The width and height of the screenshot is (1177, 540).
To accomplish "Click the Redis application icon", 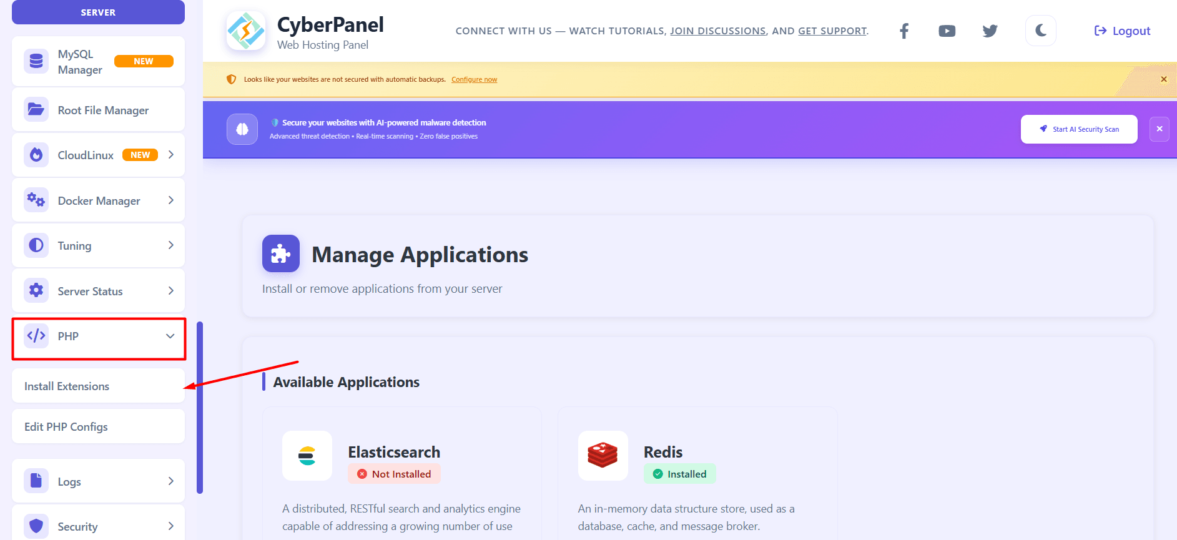I will click(603, 456).
